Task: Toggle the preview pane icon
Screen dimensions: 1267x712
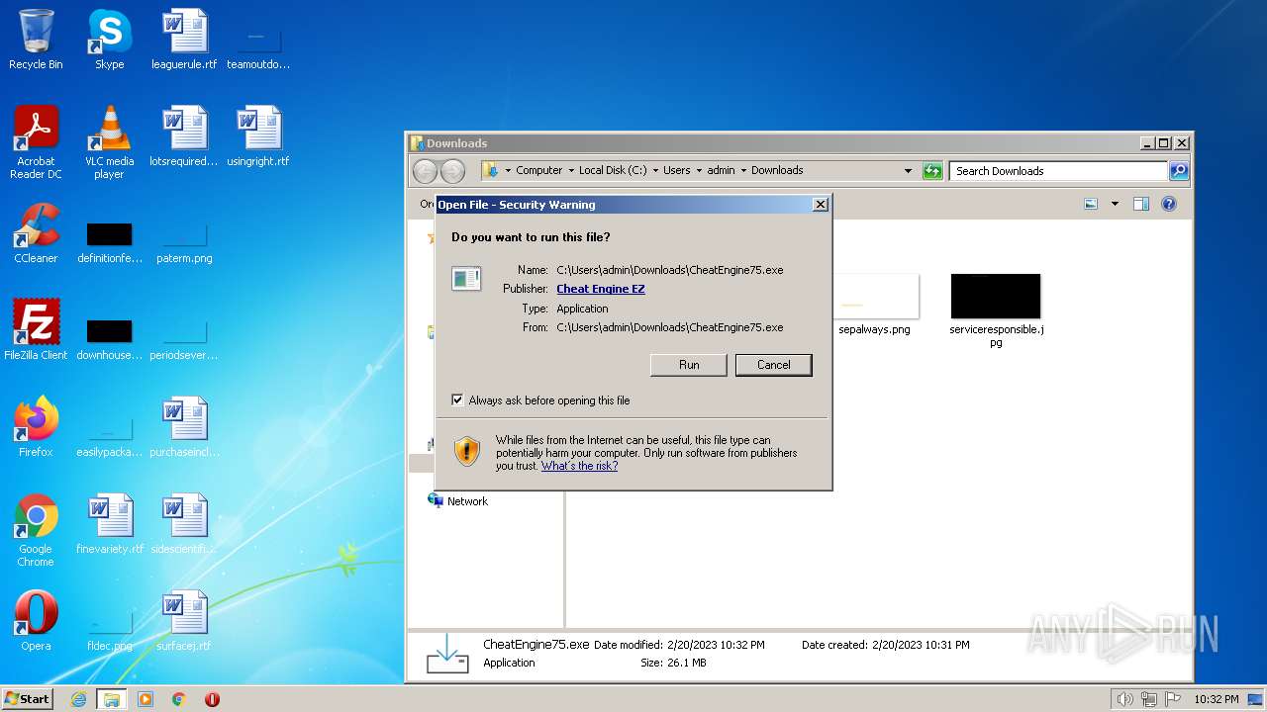Action: [x=1141, y=204]
